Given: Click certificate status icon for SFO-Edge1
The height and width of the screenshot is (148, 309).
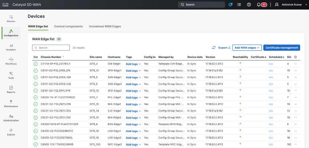Looking at the screenshot, I should 36,71.
